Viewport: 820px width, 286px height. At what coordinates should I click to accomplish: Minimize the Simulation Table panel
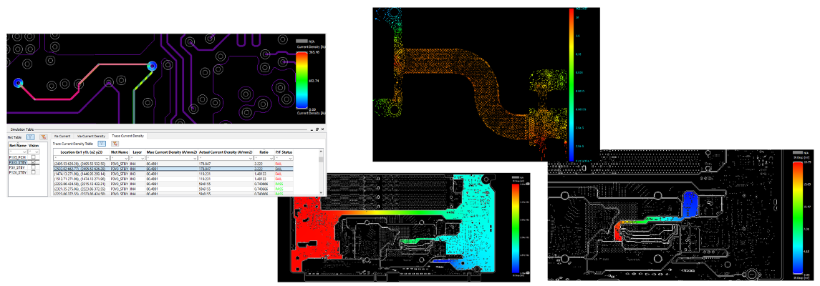(312, 130)
